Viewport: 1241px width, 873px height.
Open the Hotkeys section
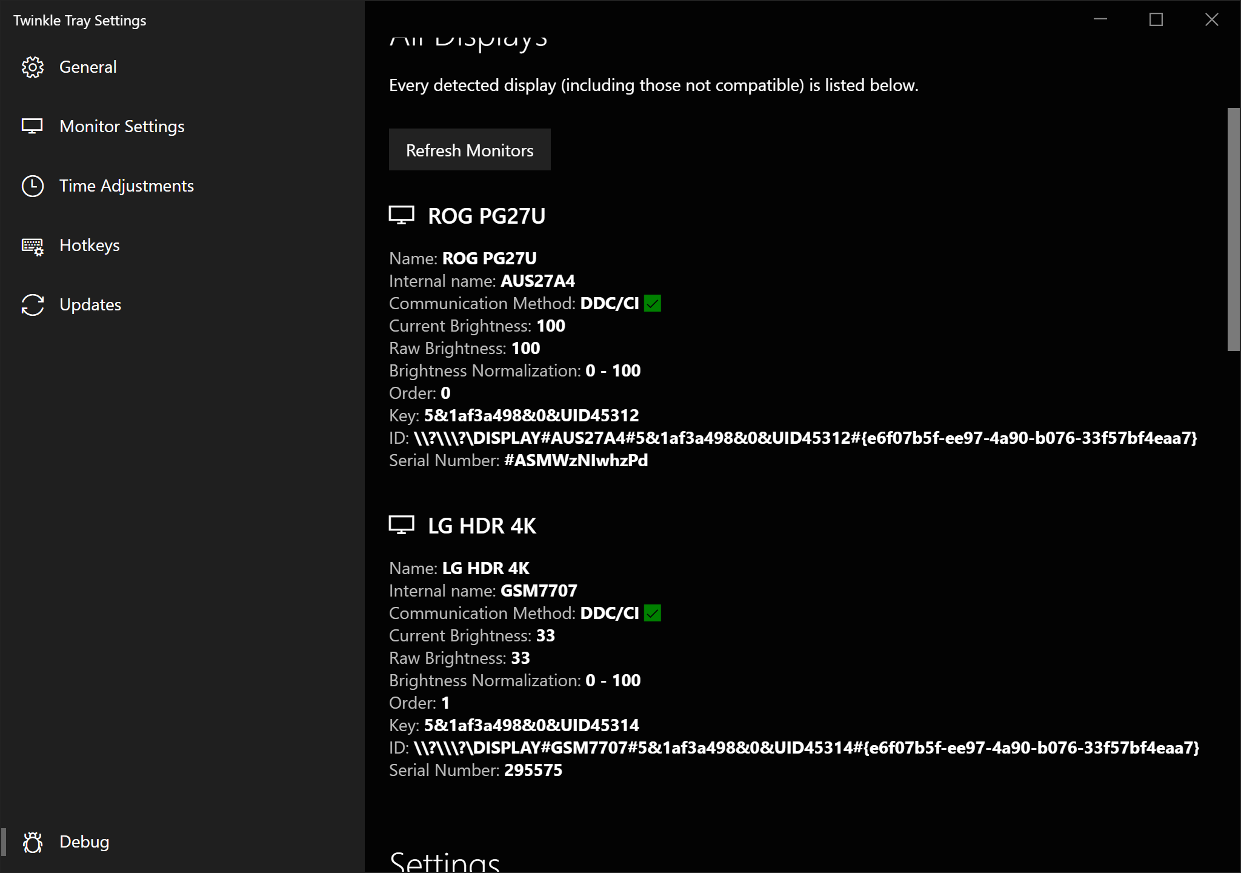(x=90, y=246)
